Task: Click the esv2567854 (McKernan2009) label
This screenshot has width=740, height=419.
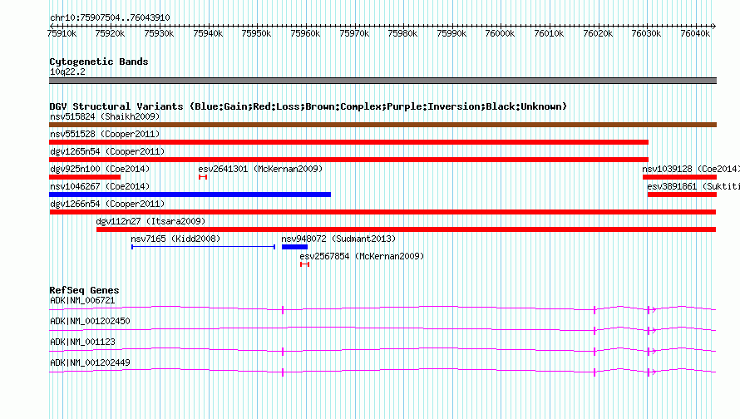Action: pyautogui.click(x=362, y=256)
